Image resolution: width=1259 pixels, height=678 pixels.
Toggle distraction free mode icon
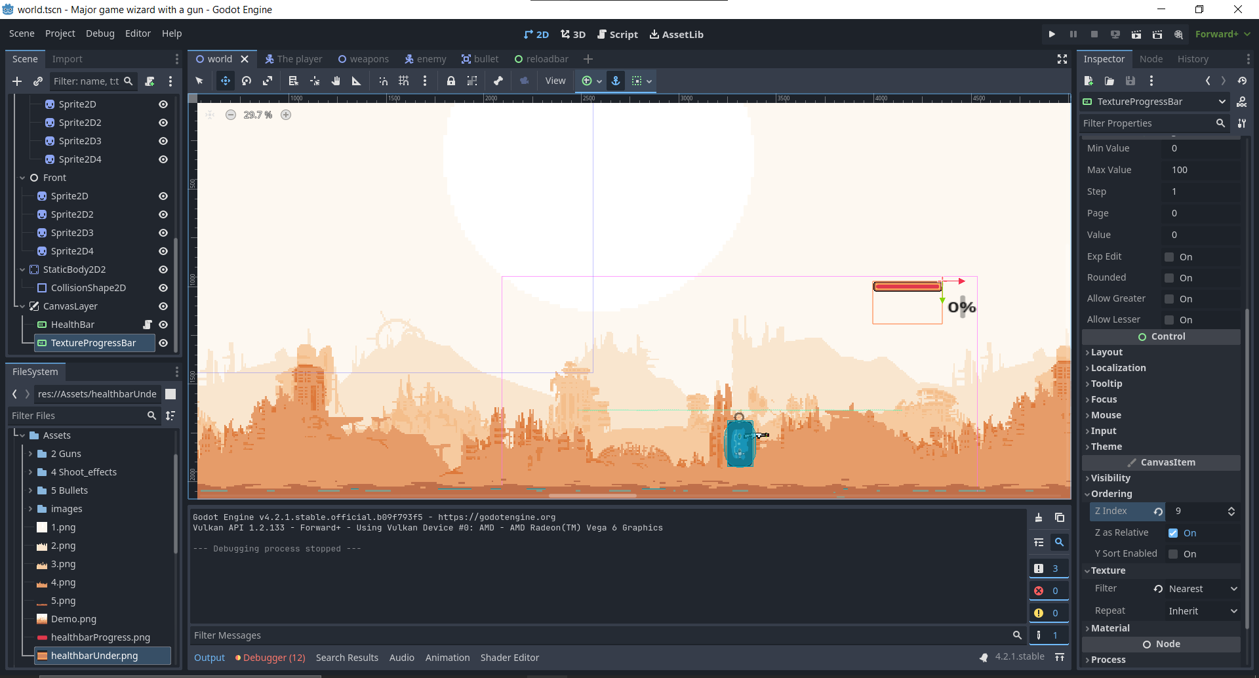tap(1062, 59)
